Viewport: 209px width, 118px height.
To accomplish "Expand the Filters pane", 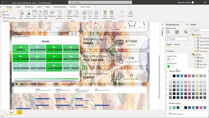I will pos(162,24).
